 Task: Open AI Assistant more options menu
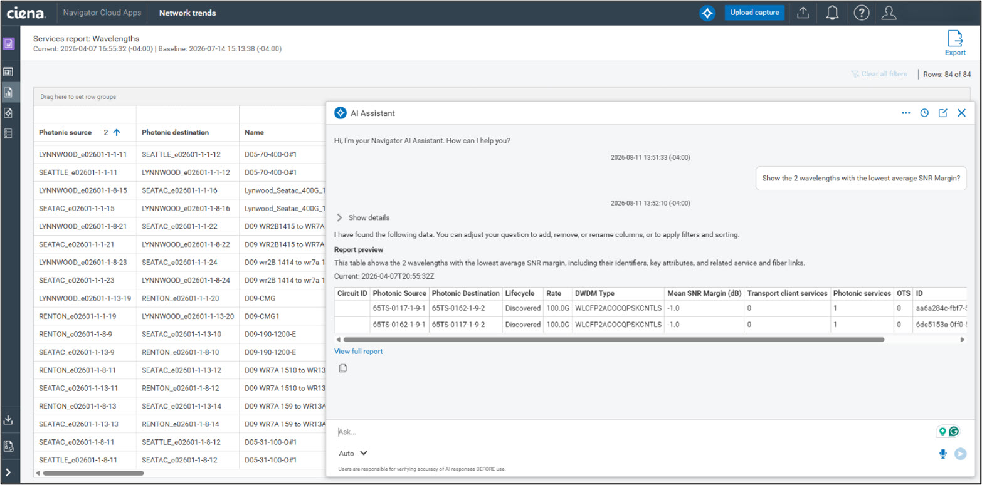point(905,113)
